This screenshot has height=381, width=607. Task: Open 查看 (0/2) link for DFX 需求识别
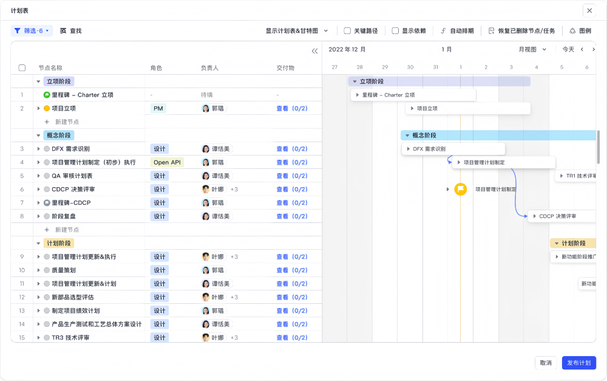[x=291, y=149]
